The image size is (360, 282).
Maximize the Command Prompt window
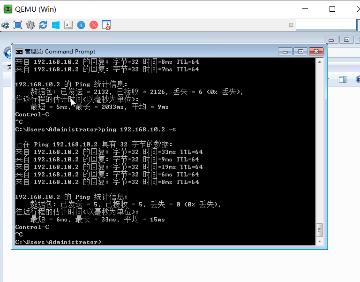[300, 51]
